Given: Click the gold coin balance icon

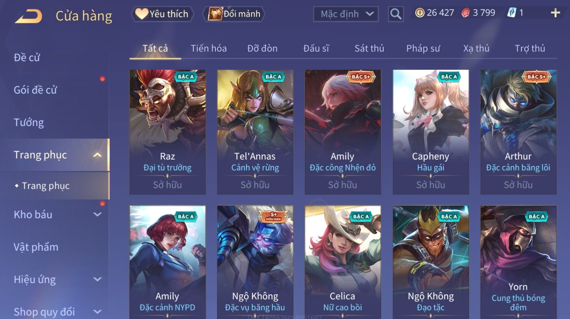Looking at the screenshot, I should click(420, 13).
